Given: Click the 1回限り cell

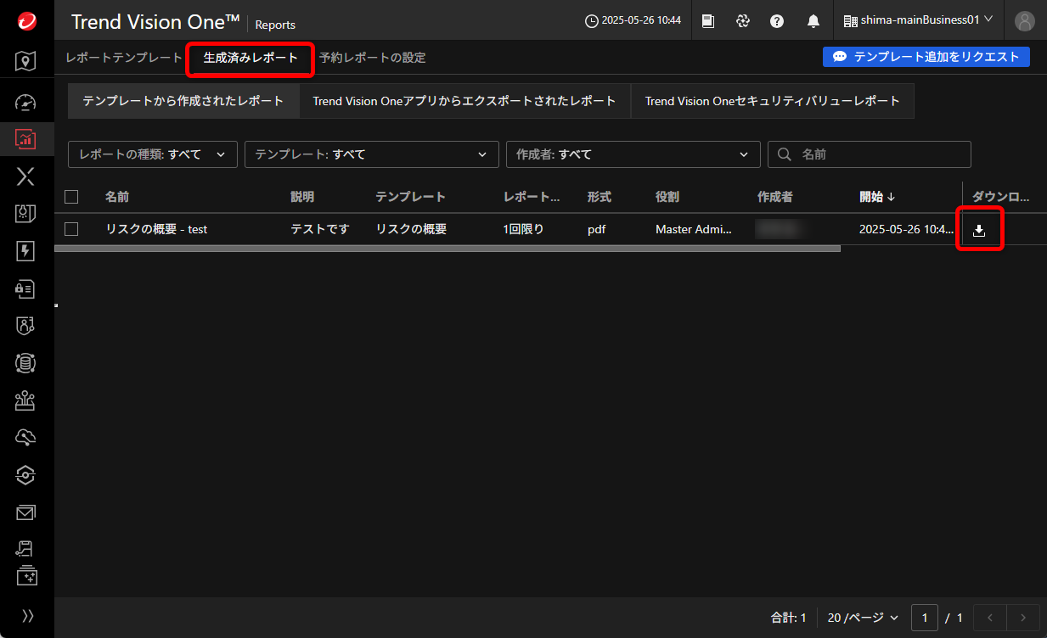Looking at the screenshot, I should click(x=524, y=229).
